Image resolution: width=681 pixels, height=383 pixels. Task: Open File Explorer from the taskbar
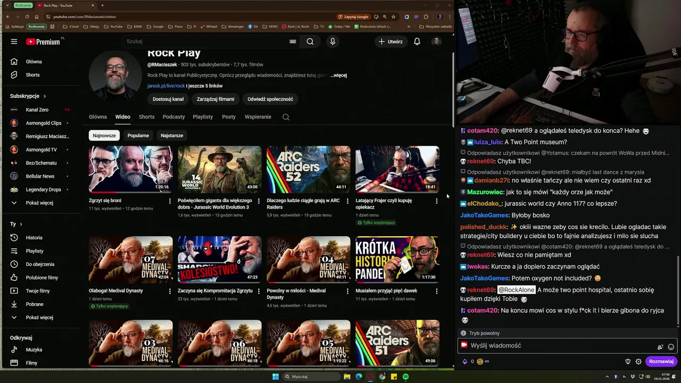pos(347,377)
